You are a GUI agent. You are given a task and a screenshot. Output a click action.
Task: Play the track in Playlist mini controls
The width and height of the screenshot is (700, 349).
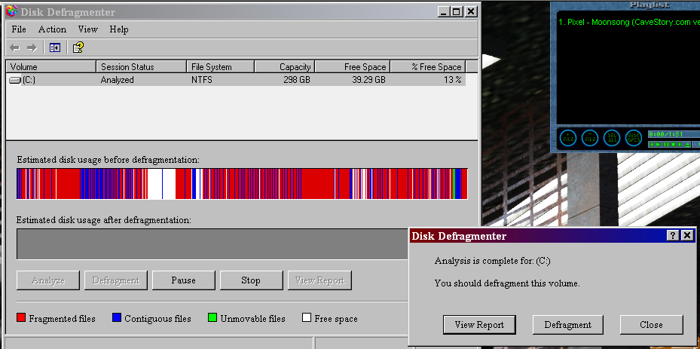click(659, 144)
